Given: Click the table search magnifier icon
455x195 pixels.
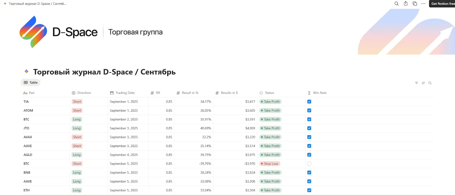Looking at the screenshot, I should [430, 83].
